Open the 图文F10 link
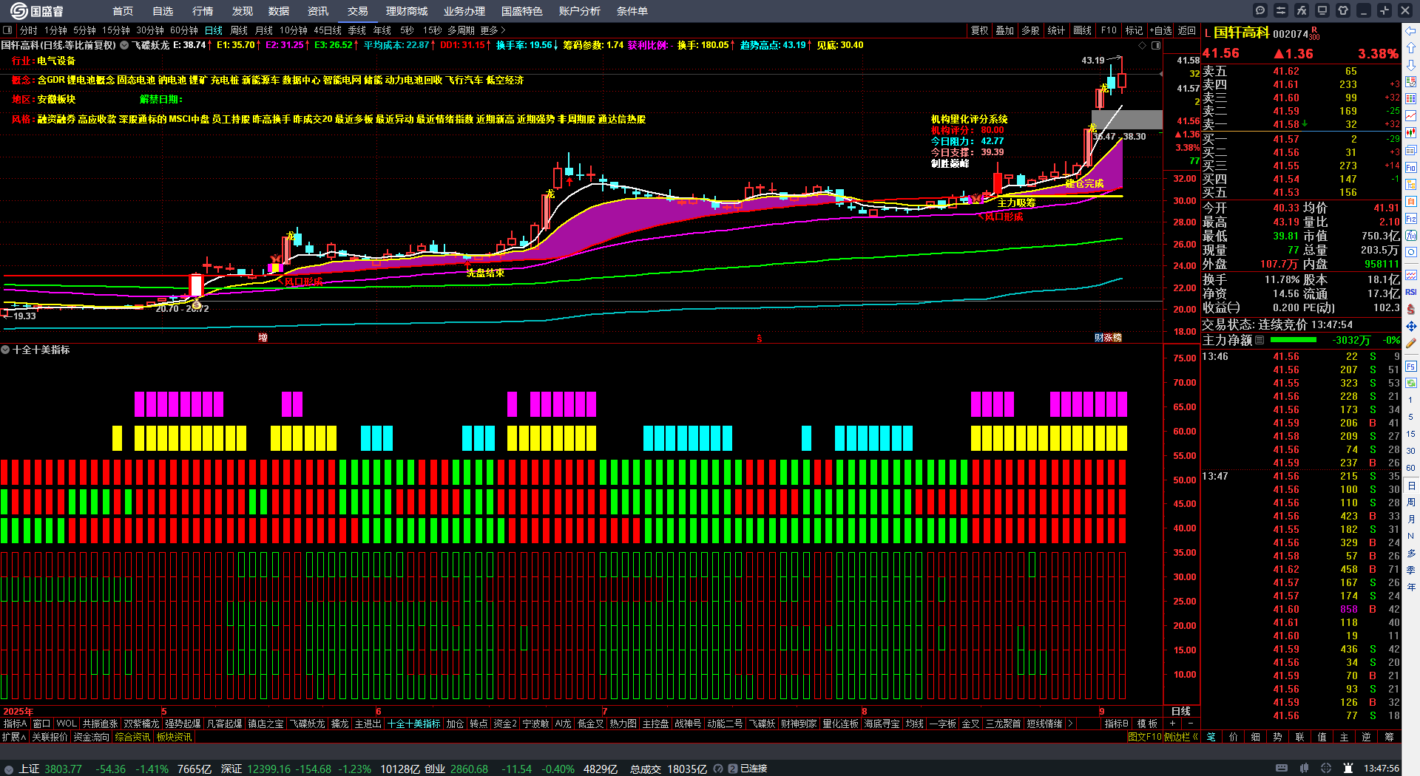The width and height of the screenshot is (1420, 776). coord(1145,737)
